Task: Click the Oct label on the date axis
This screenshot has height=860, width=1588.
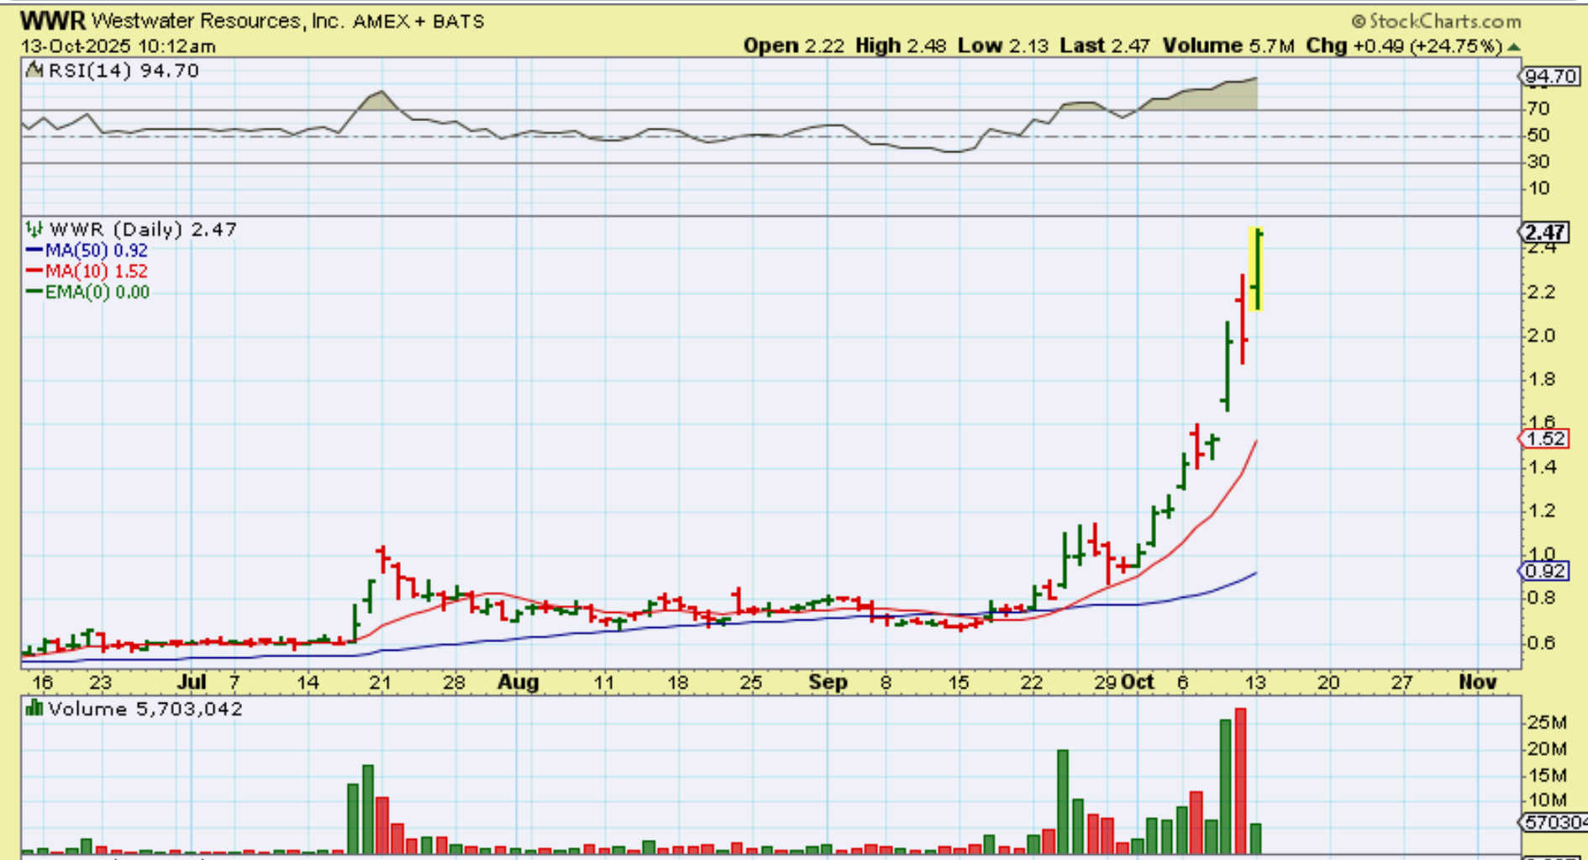Action: 1138,682
